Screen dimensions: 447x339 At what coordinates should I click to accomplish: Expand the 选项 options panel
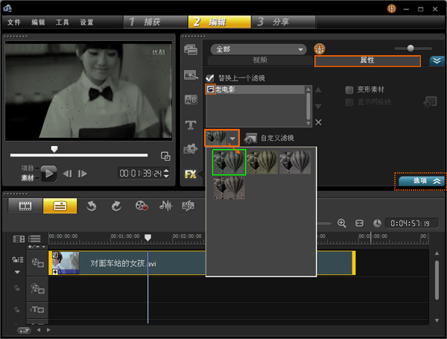click(x=422, y=181)
